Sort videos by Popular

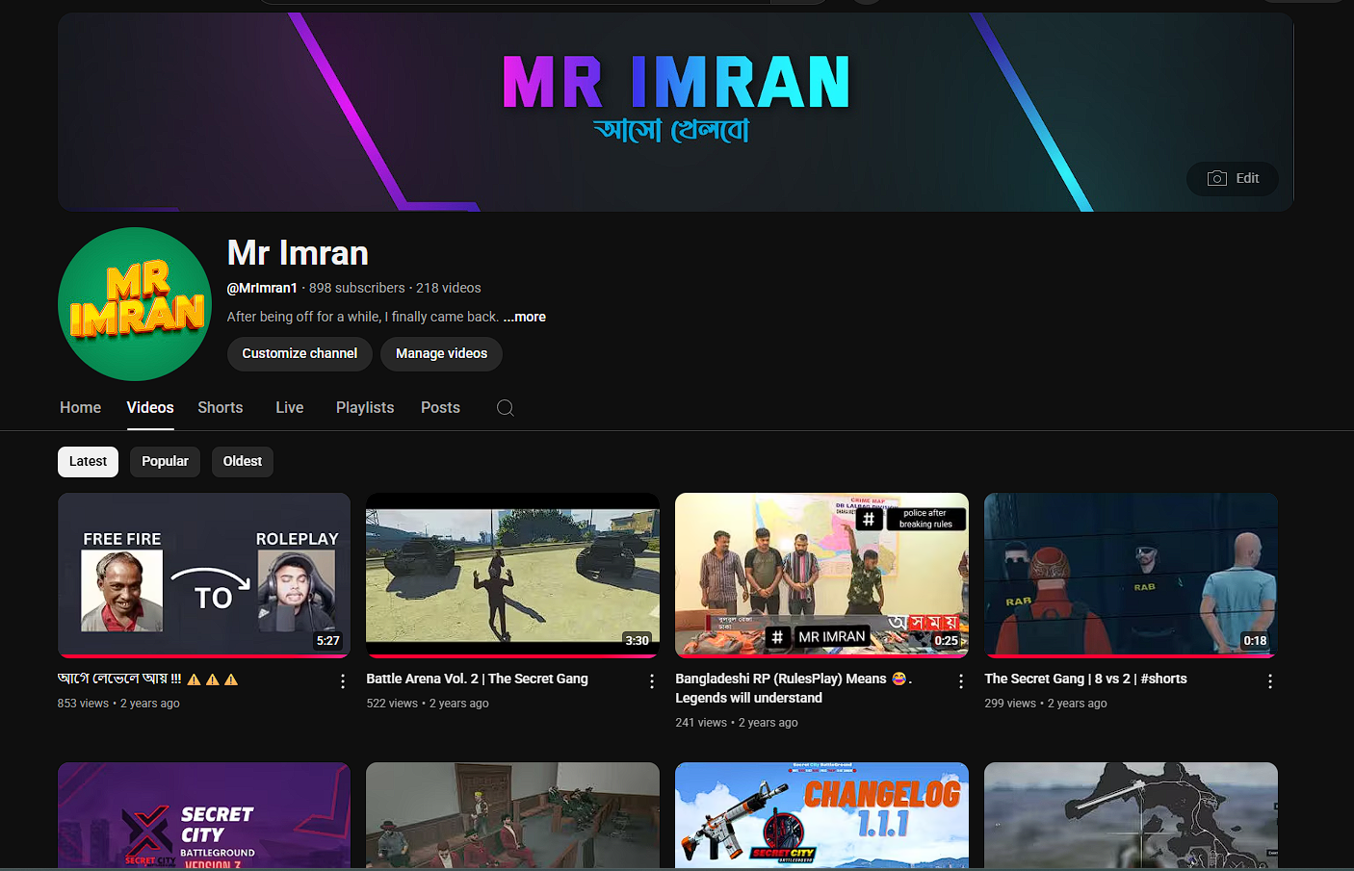165,462
